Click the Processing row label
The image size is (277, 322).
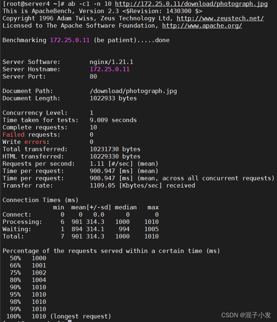pyautogui.click(x=22, y=222)
